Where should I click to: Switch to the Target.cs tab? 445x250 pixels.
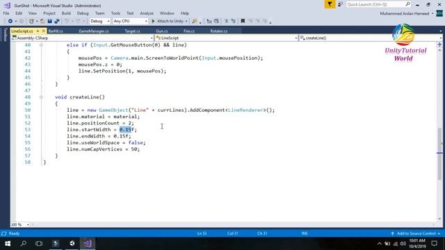pyautogui.click(x=132, y=31)
